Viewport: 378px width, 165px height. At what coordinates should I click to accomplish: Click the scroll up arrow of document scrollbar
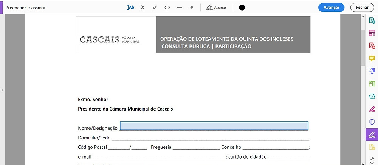coord(363,17)
